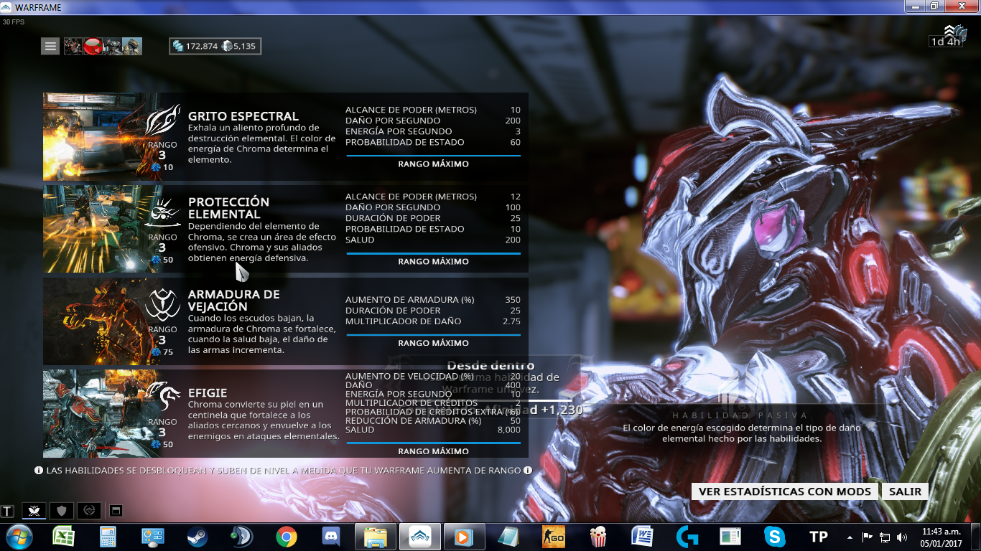Open Logitech Gaming Software from the taskbar
The width and height of the screenshot is (981, 551).
click(687, 537)
